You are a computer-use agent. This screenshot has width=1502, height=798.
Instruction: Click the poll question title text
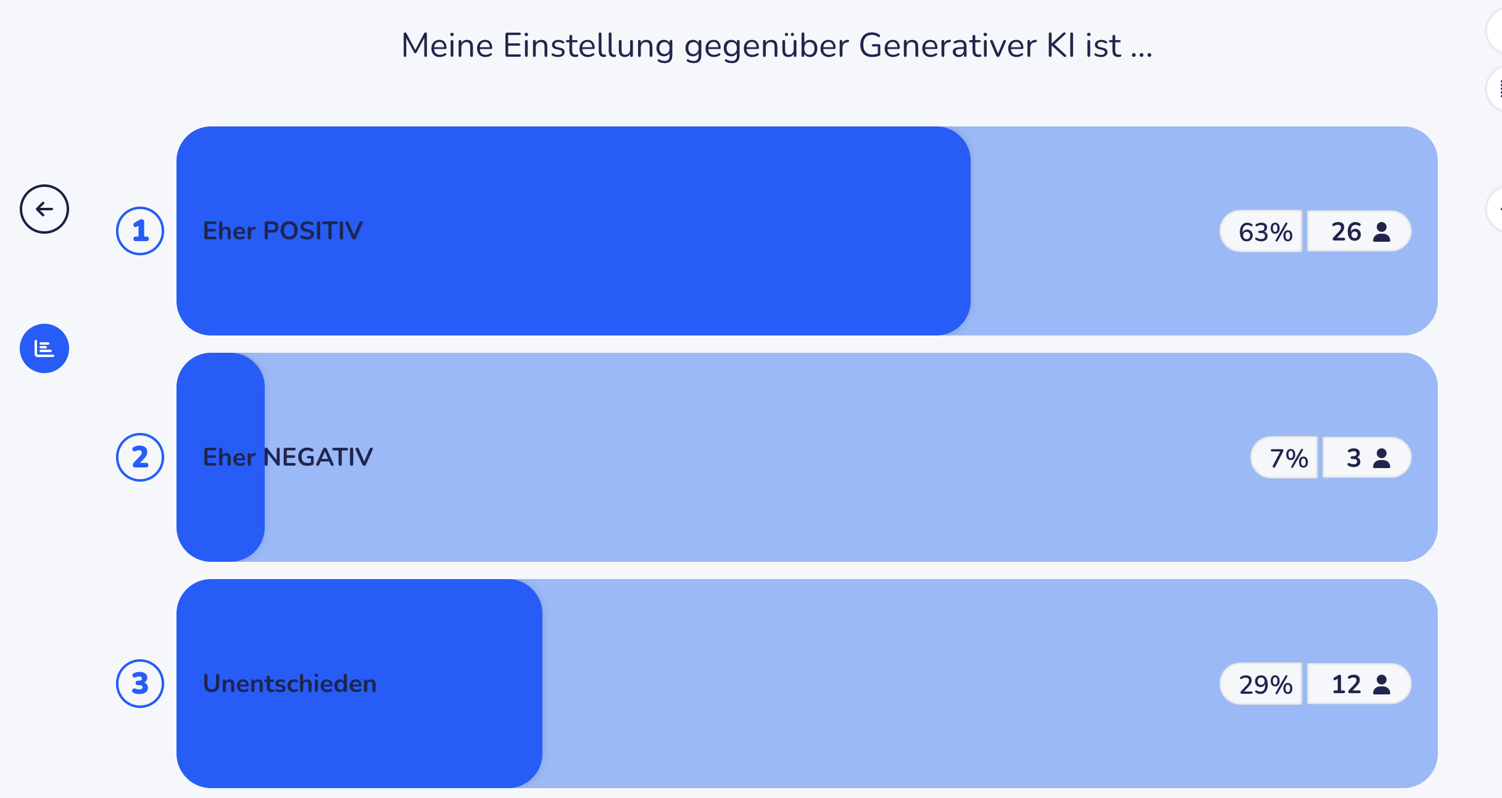[x=776, y=46]
